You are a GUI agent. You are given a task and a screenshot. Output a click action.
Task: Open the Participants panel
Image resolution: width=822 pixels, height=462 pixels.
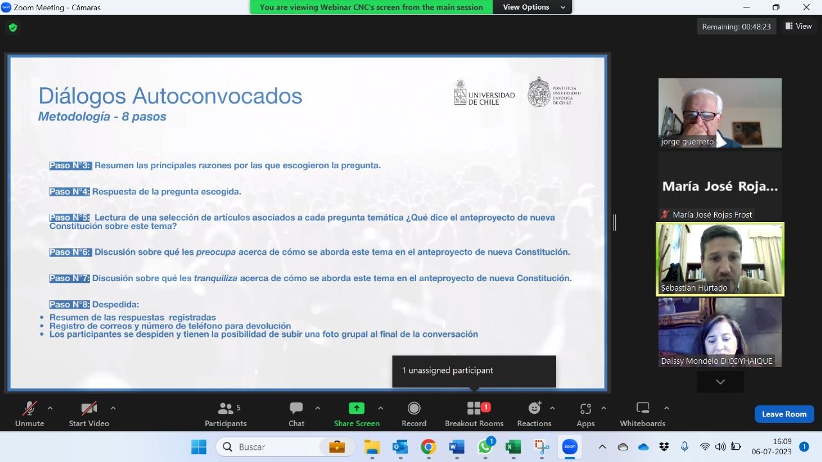[x=225, y=414]
